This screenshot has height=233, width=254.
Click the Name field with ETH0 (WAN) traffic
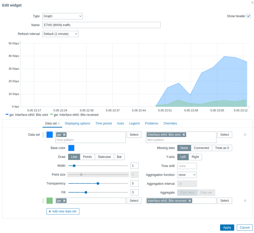101,25
